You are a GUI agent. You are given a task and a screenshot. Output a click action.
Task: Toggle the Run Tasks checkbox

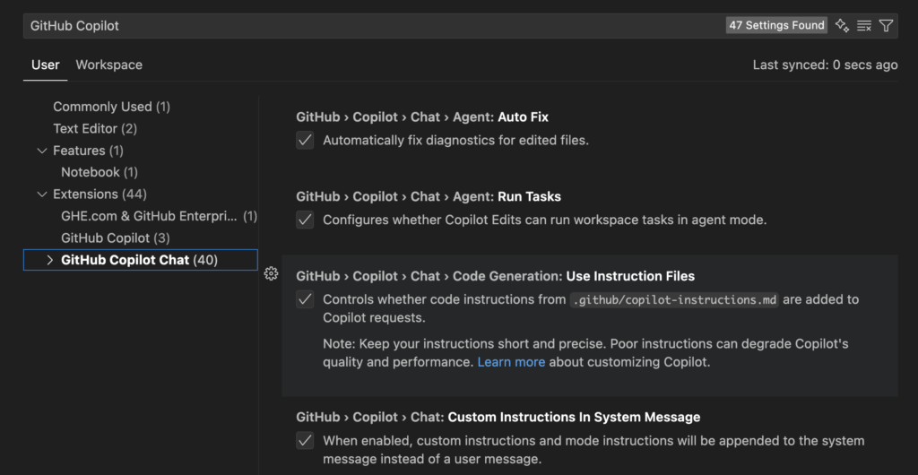305,220
